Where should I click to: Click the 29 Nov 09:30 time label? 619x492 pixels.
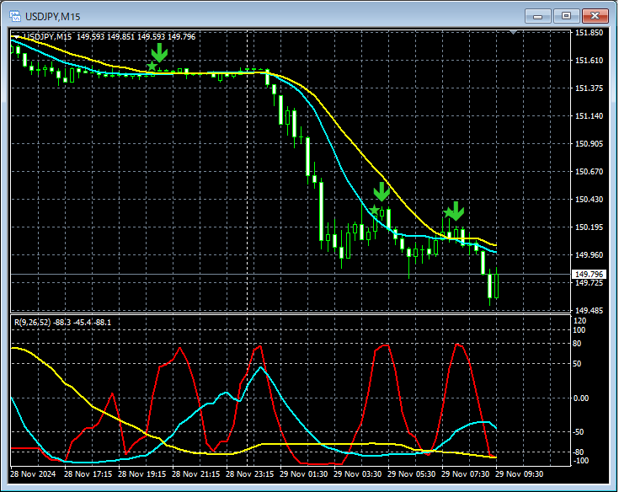tap(520, 473)
